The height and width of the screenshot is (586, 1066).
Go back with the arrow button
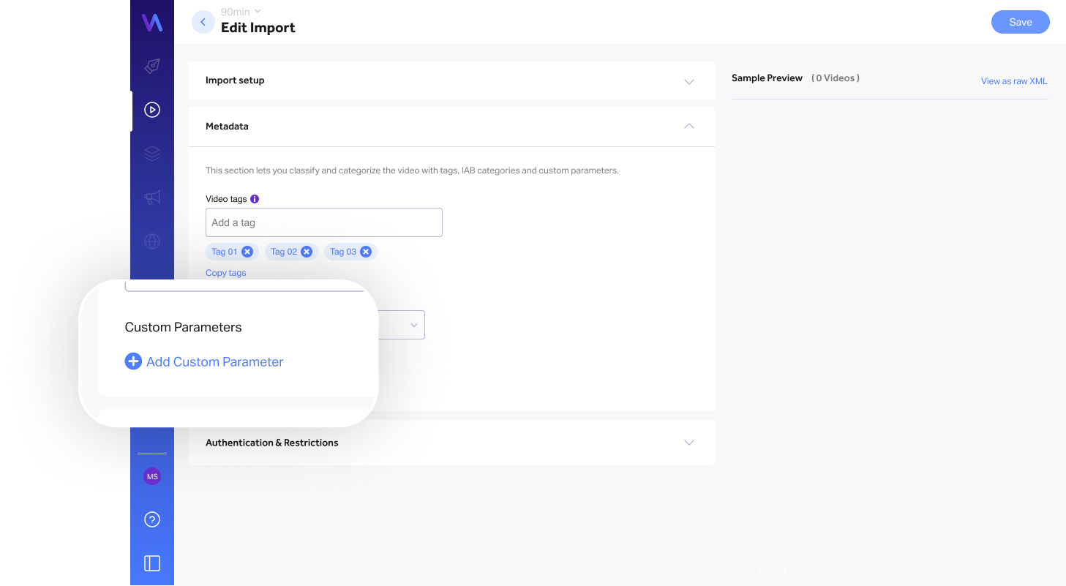[203, 22]
